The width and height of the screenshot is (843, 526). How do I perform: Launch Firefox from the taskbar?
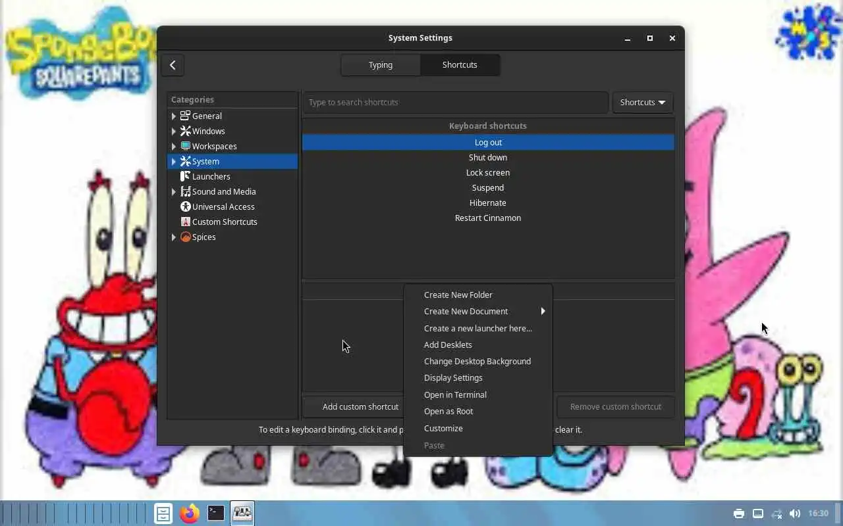190,513
